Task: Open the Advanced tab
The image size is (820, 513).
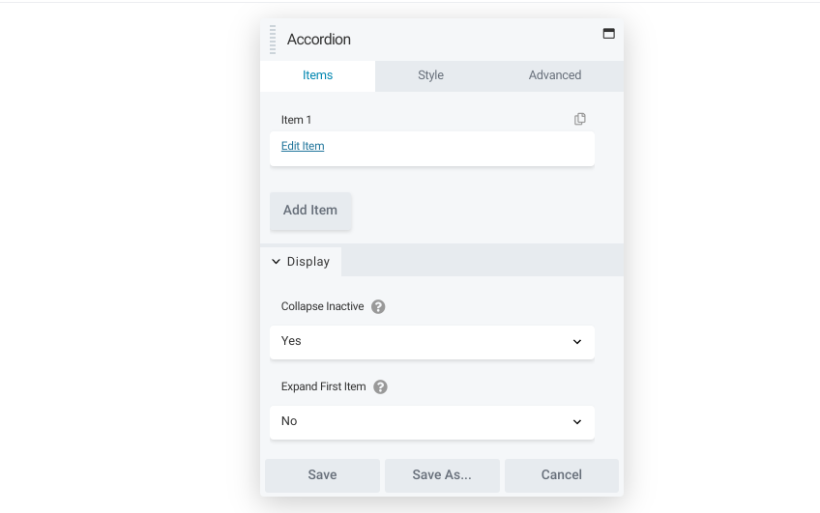Action: pos(555,75)
